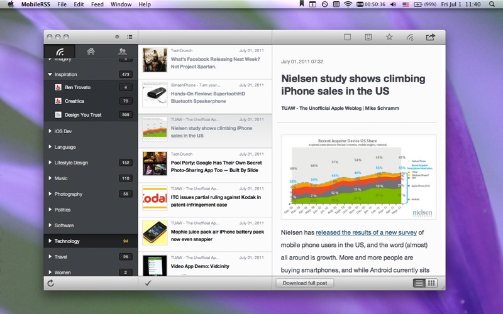
Task: Open the Feed menu
Action: [97, 4]
